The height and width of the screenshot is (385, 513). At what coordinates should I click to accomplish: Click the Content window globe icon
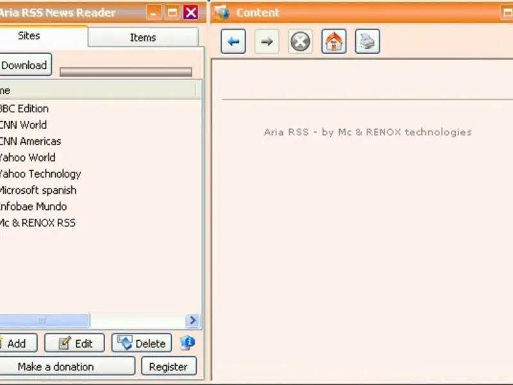click(x=221, y=12)
